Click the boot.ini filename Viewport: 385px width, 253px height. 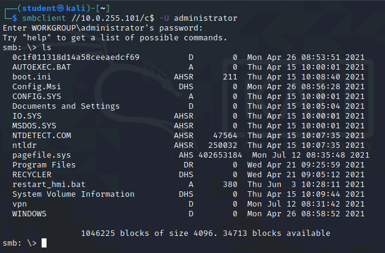pos(32,77)
